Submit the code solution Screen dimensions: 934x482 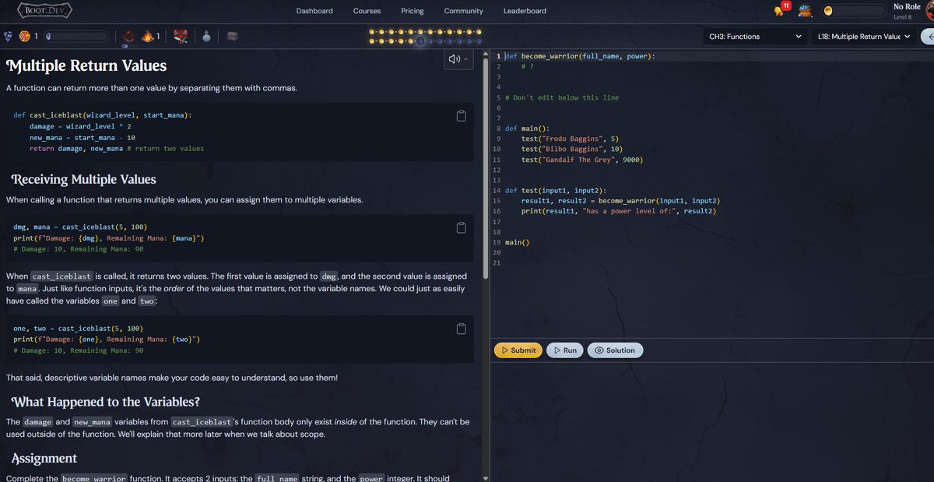tap(518, 350)
